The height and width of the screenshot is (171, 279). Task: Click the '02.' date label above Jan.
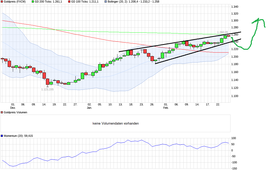pyautogui.click(x=89, y=105)
